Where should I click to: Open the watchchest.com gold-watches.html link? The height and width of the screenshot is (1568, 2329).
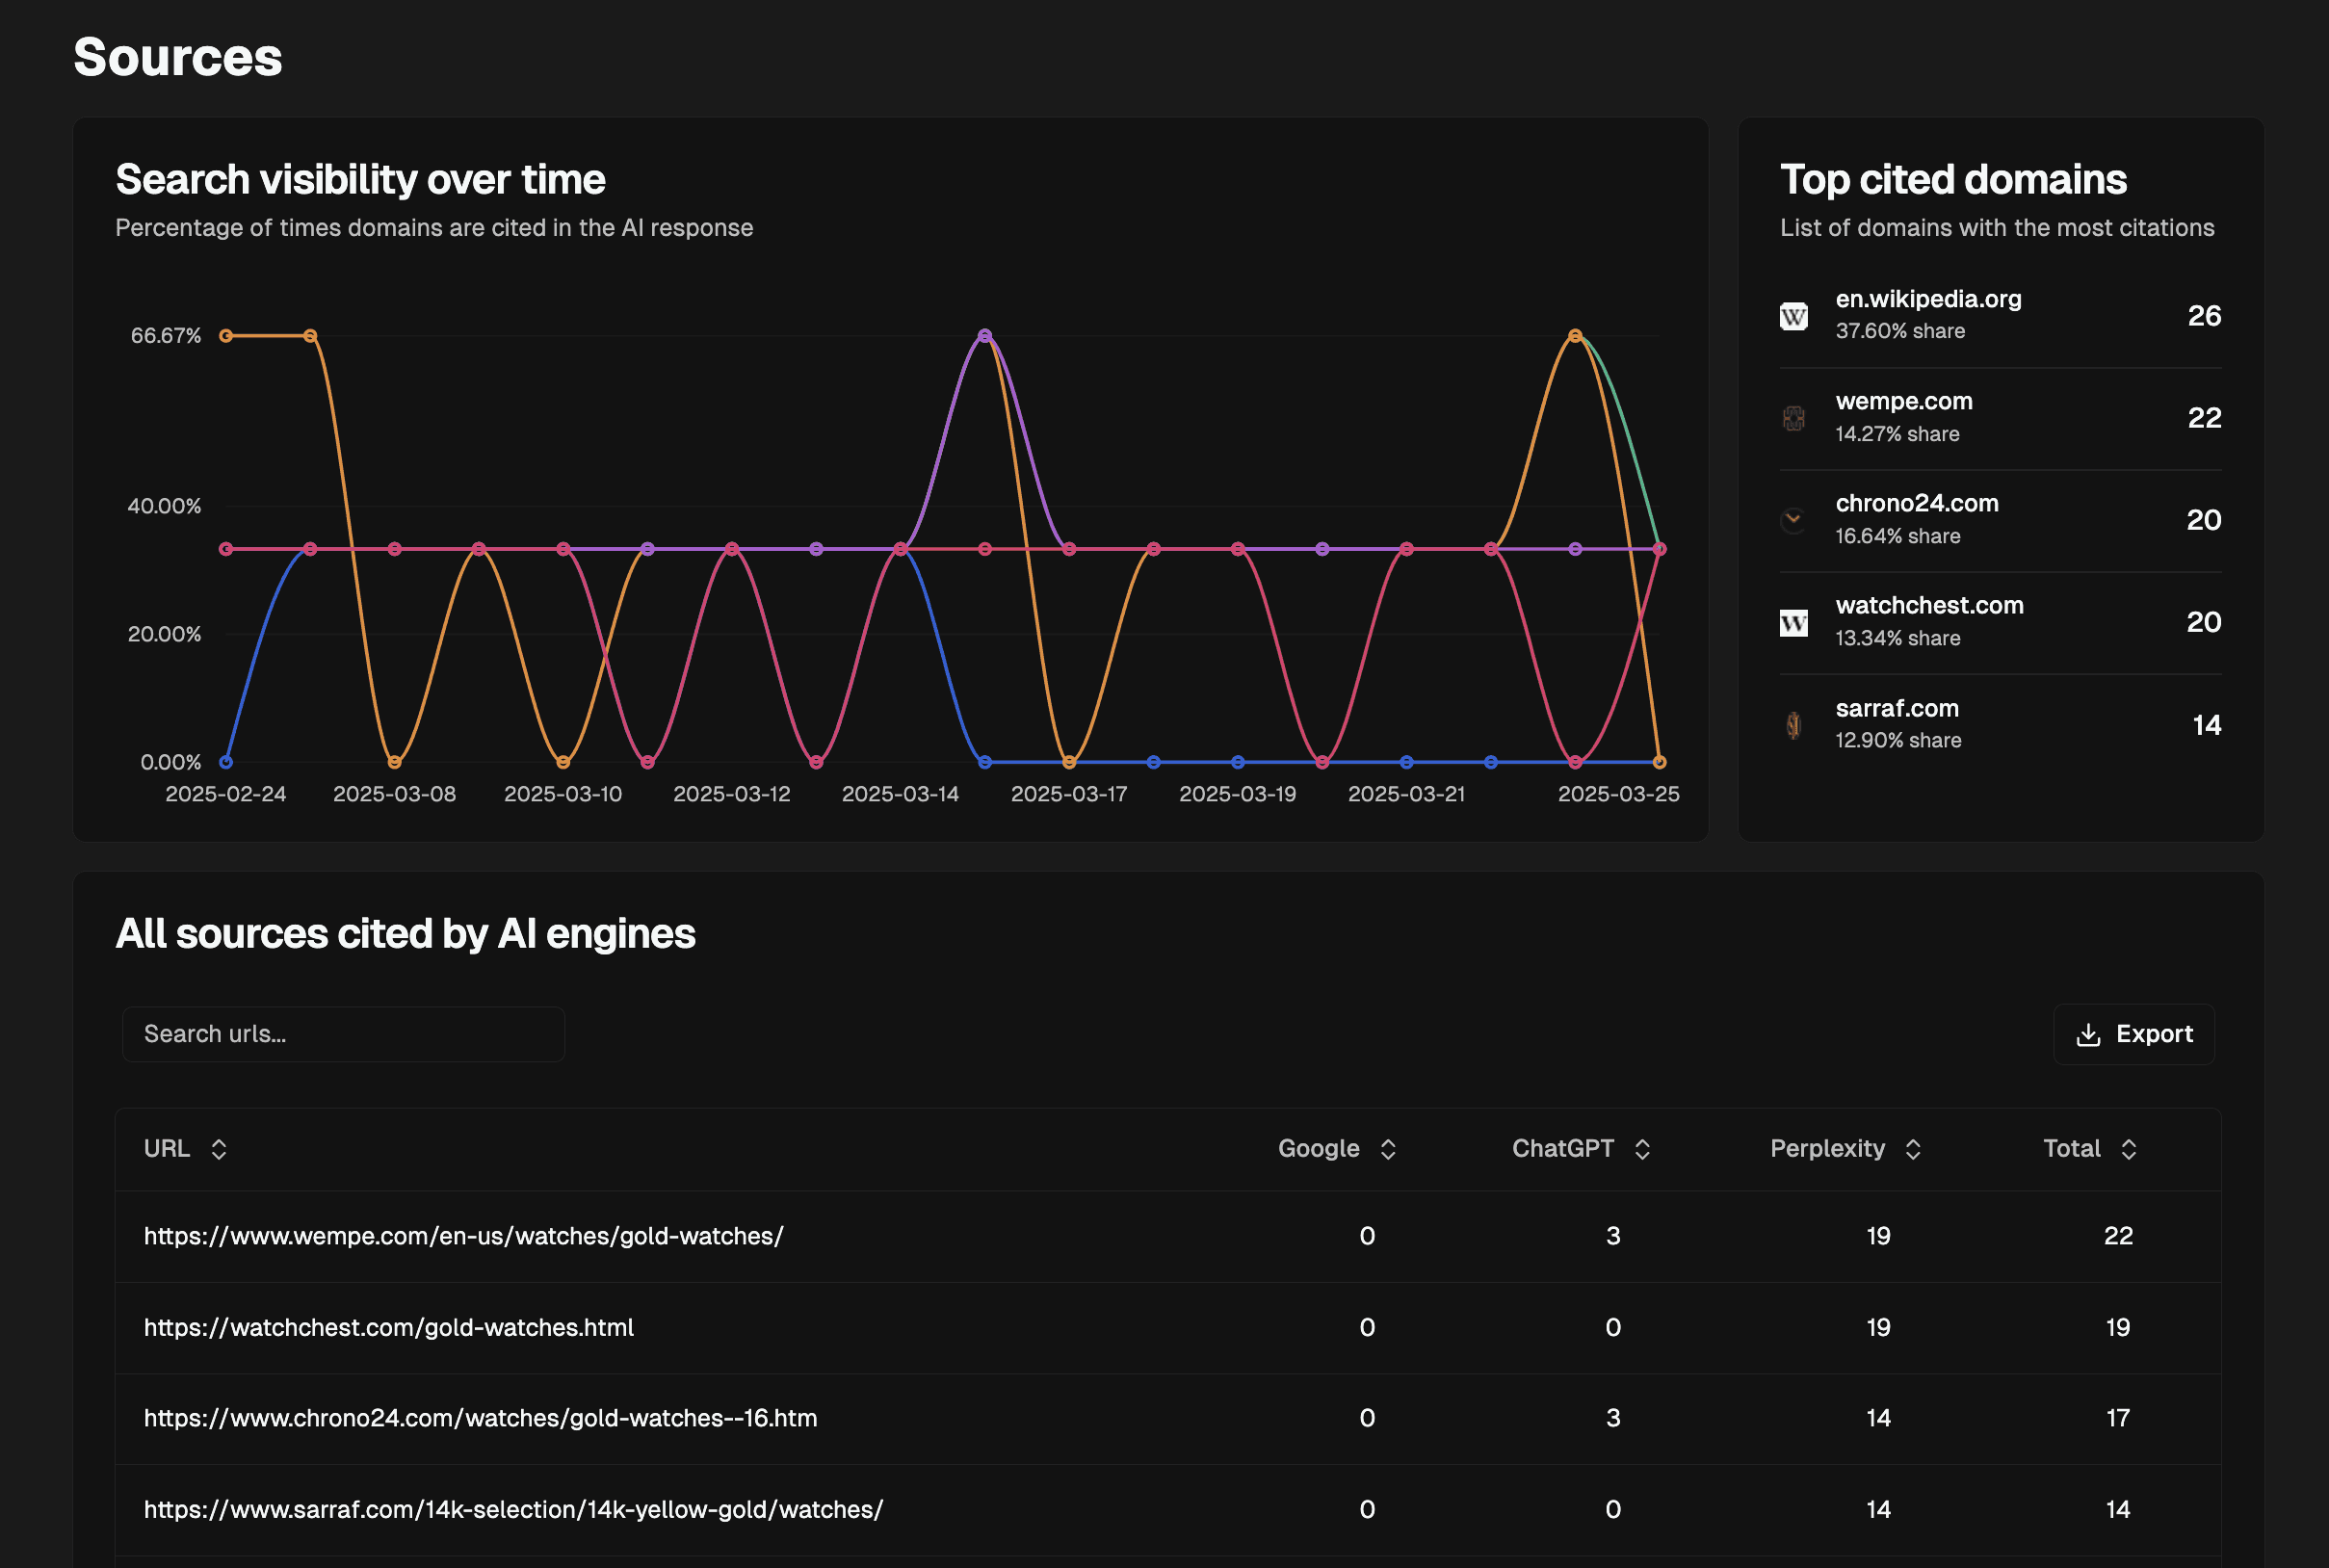click(388, 1327)
